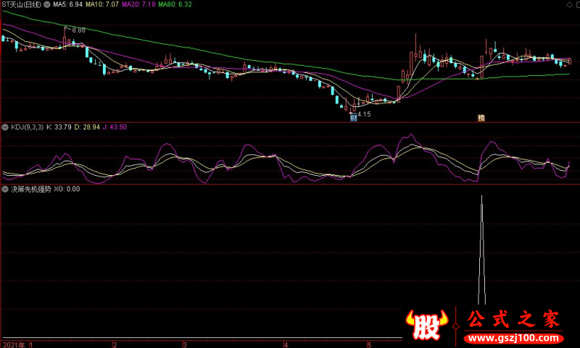Select the 4.15 low price label
580x348 pixels.
pos(364,114)
